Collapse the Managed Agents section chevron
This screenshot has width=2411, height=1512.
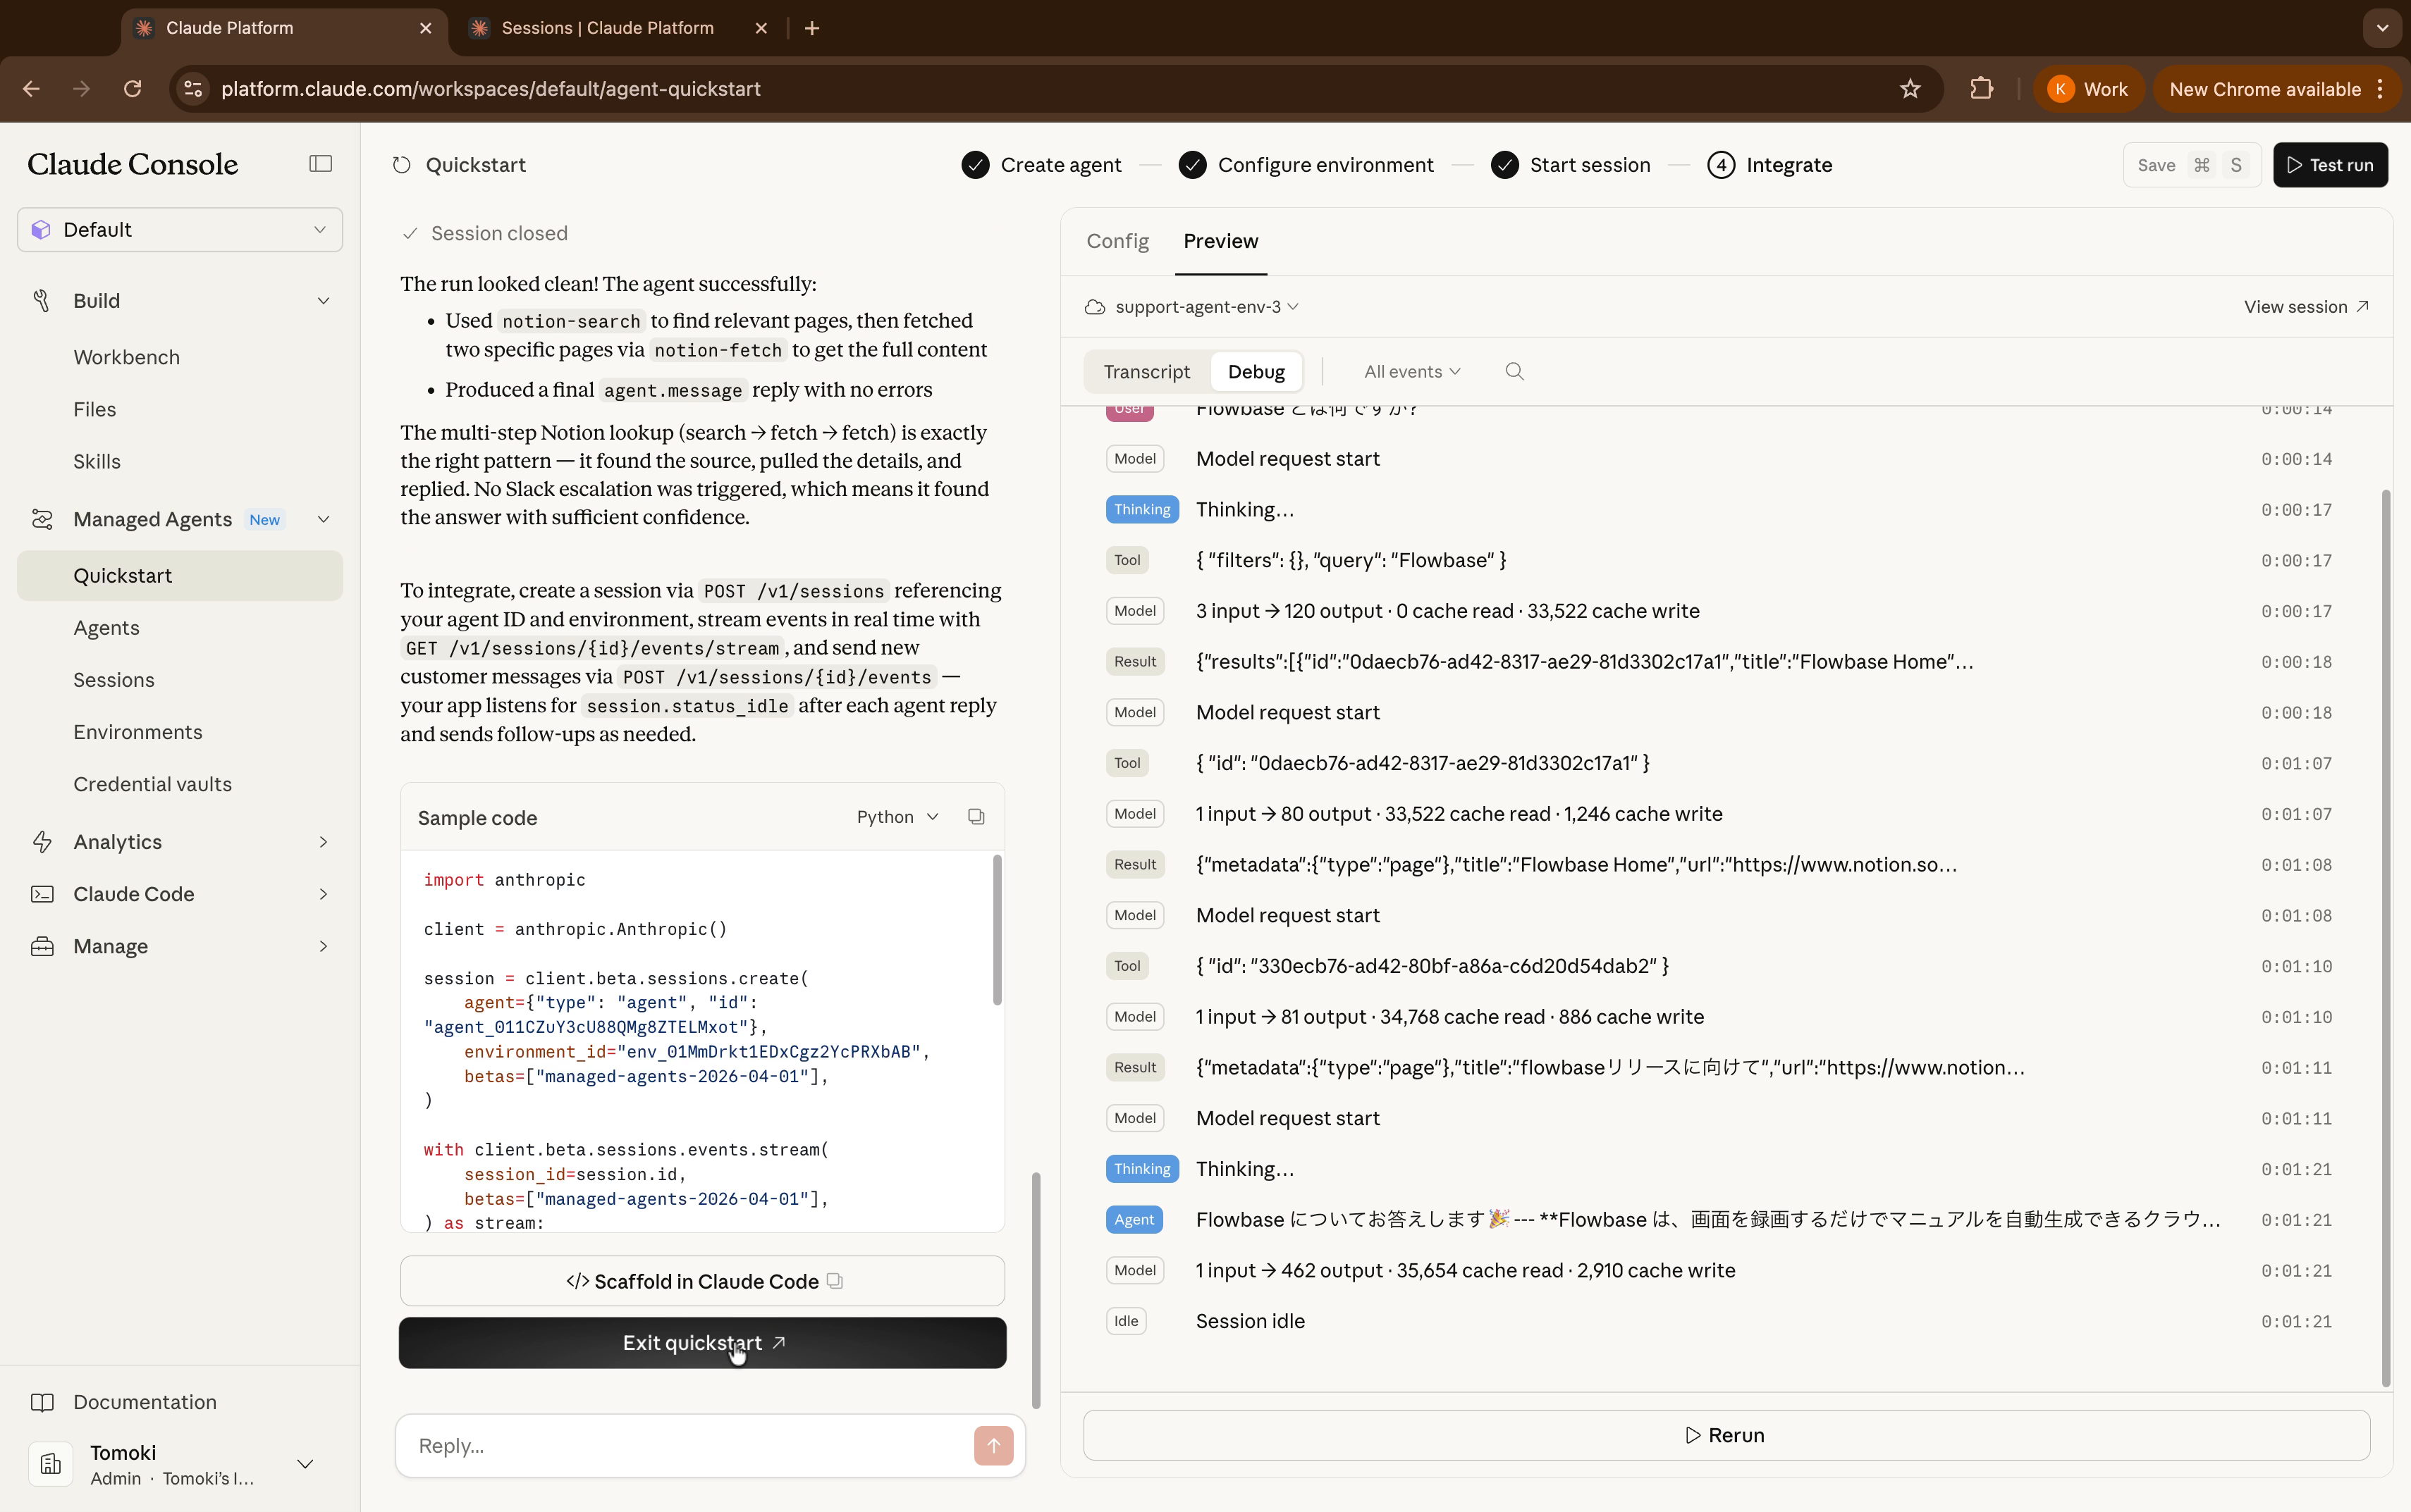323,519
